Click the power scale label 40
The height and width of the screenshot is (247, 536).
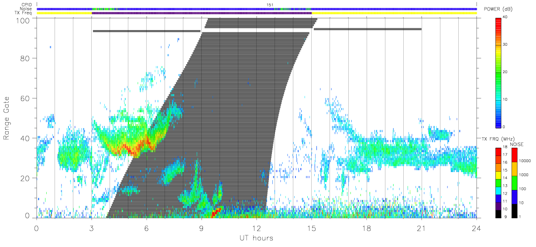[506, 17]
